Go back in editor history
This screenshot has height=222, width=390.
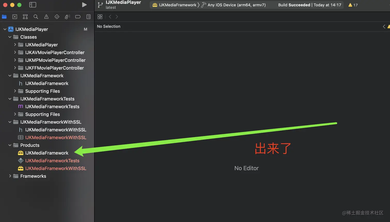click(x=110, y=17)
